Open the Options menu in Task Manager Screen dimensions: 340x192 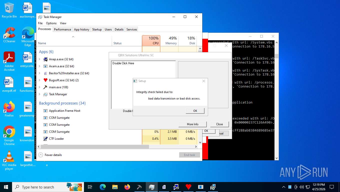pyautogui.click(x=51, y=23)
